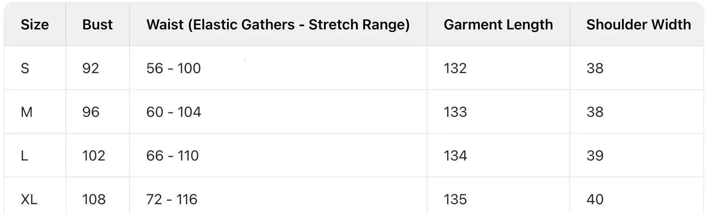Select the L size cell

point(24,156)
